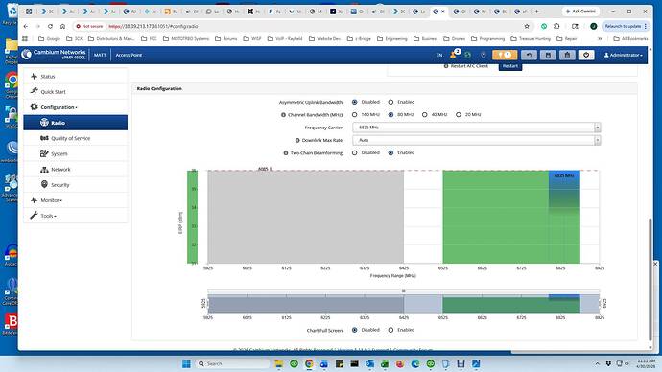Click the Radio globe icon in sidebar
Screen dimensions: 662x372
point(44,123)
